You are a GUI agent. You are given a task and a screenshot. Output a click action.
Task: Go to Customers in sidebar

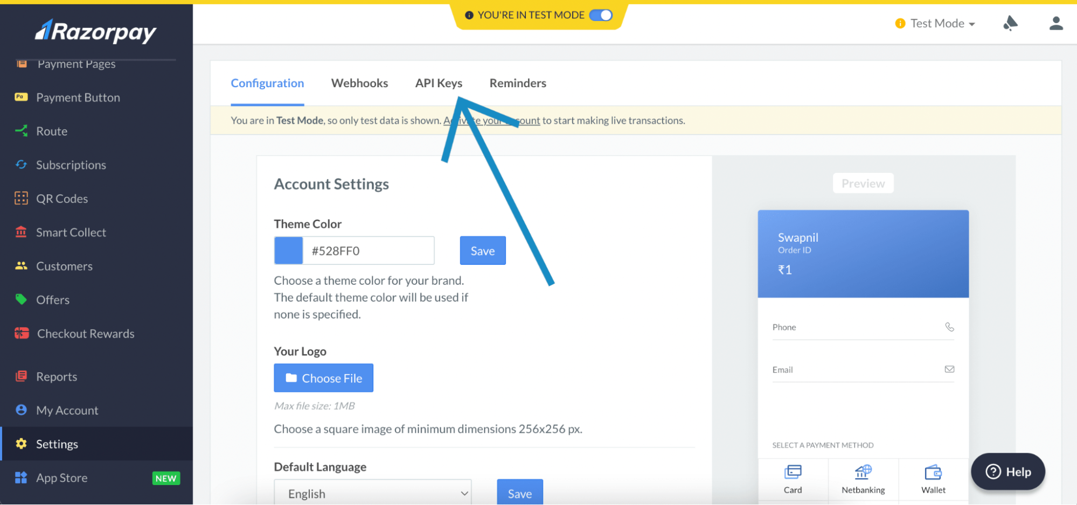point(64,266)
